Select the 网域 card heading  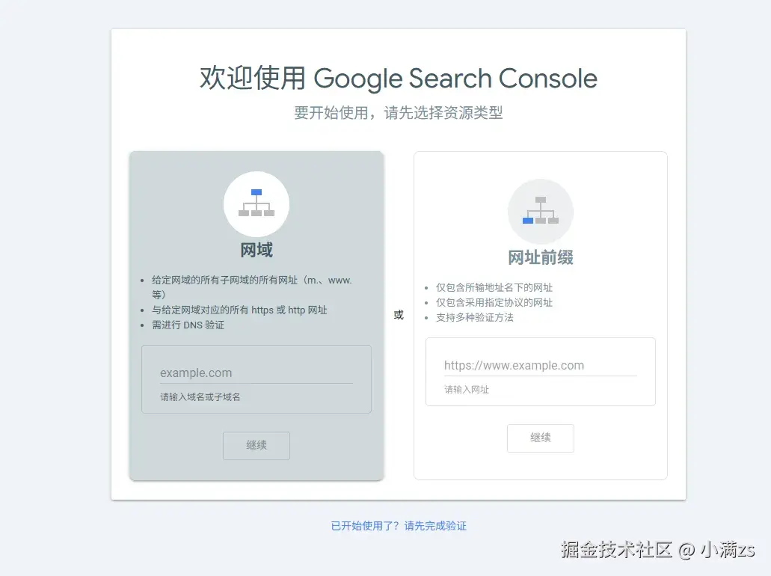(x=257, y=250)
